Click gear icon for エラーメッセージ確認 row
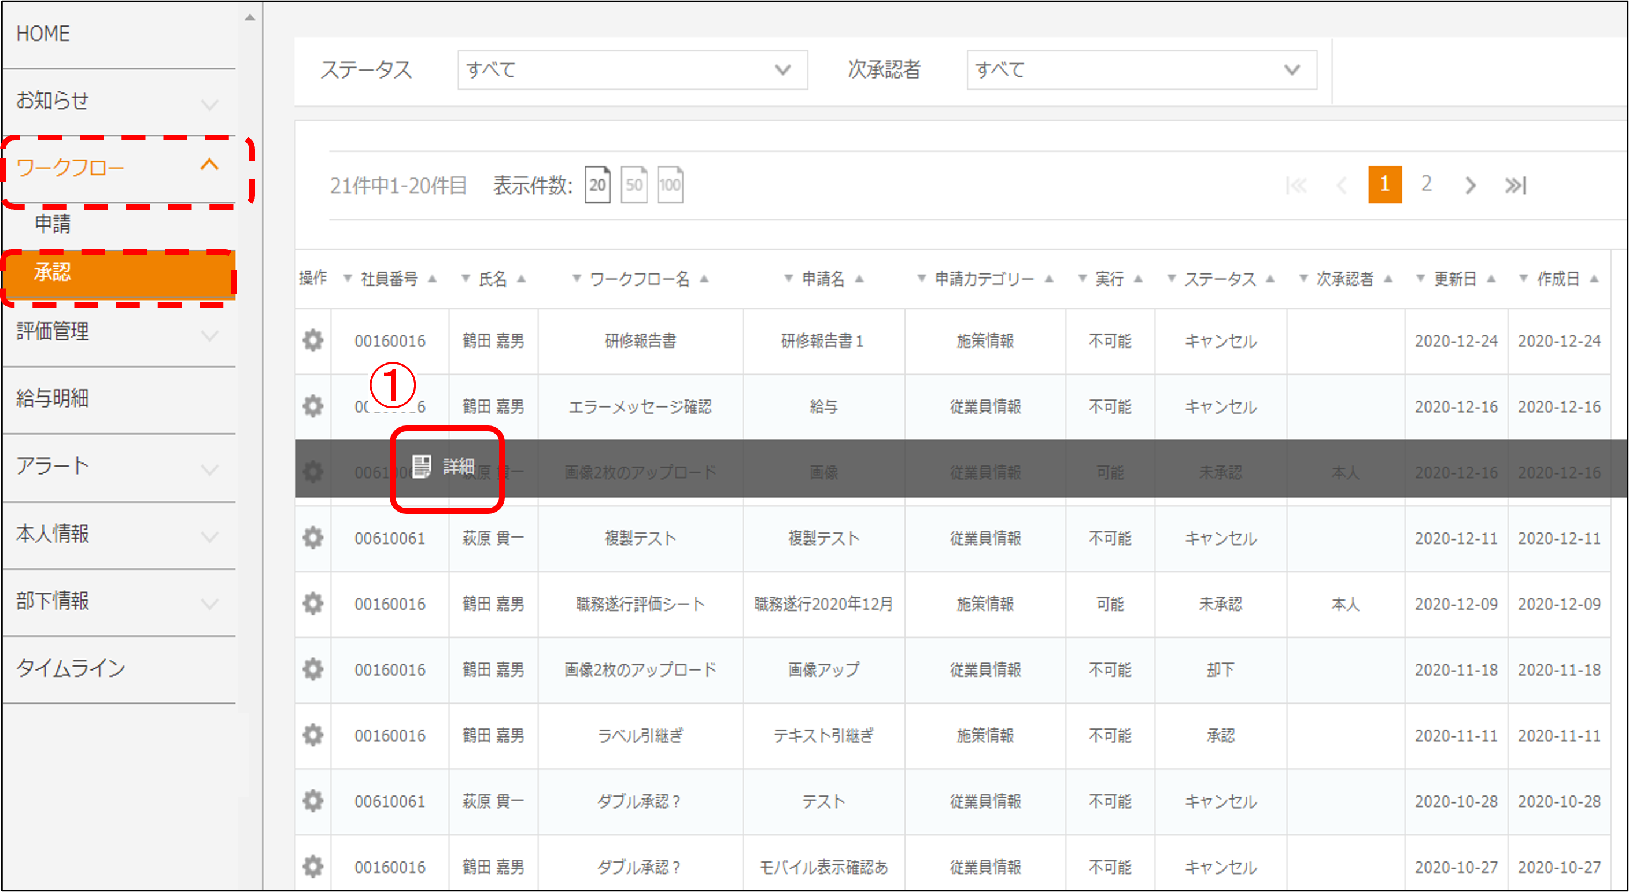This screenshot has height=892, width=1629. click(312, 406)
